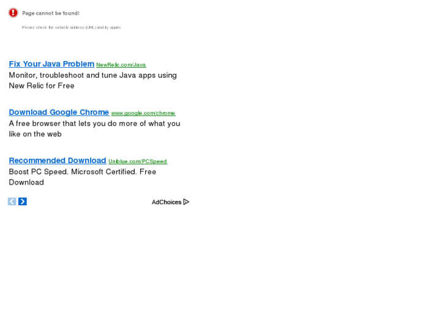Visit the NewRelic.com/Java URL link

pos(121,65)
